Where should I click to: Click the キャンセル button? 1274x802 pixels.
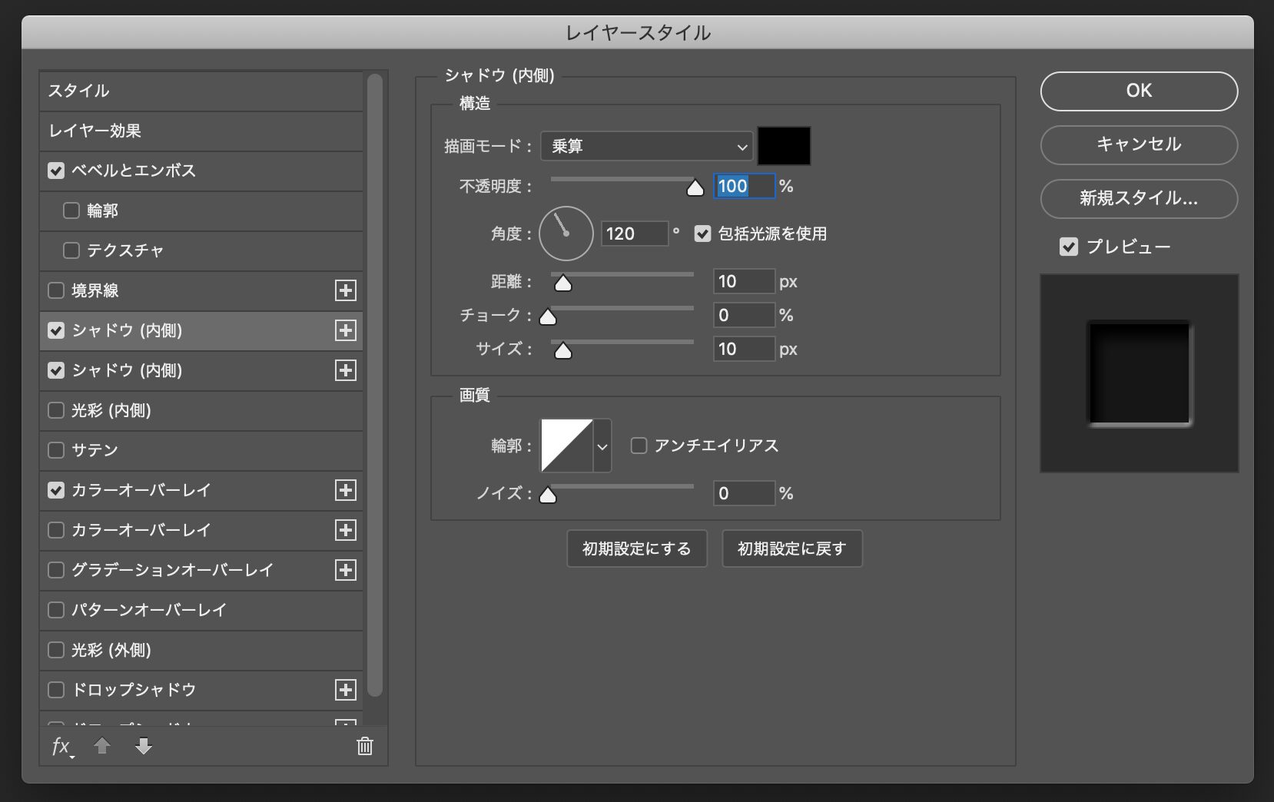pyautogui.click(x=1139, y=144)
